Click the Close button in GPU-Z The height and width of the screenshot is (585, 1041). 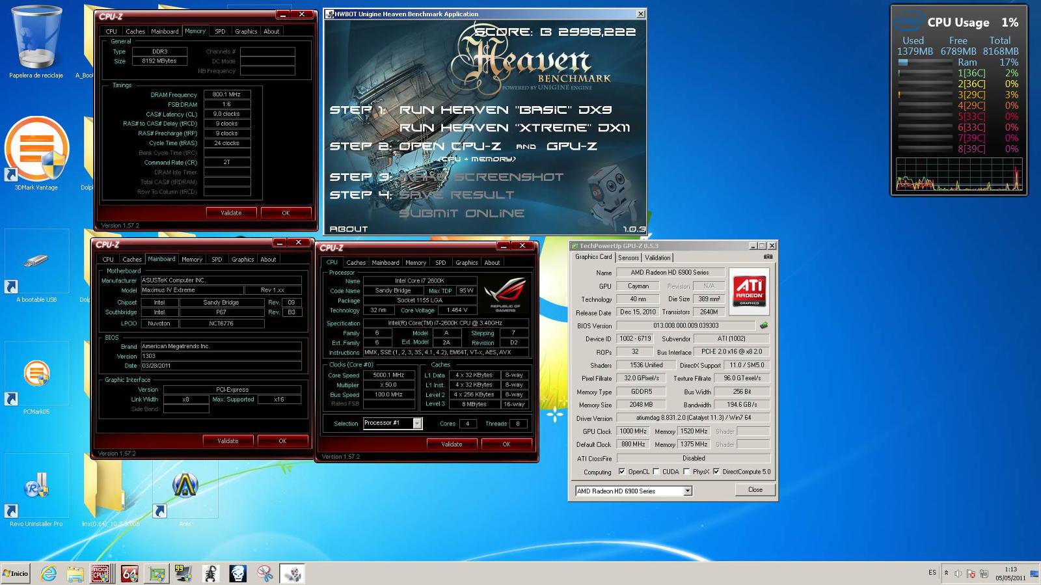click(x=755, y=489)
